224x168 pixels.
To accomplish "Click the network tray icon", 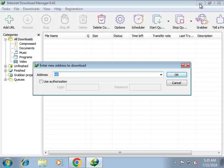I will [x=189, y=163].
